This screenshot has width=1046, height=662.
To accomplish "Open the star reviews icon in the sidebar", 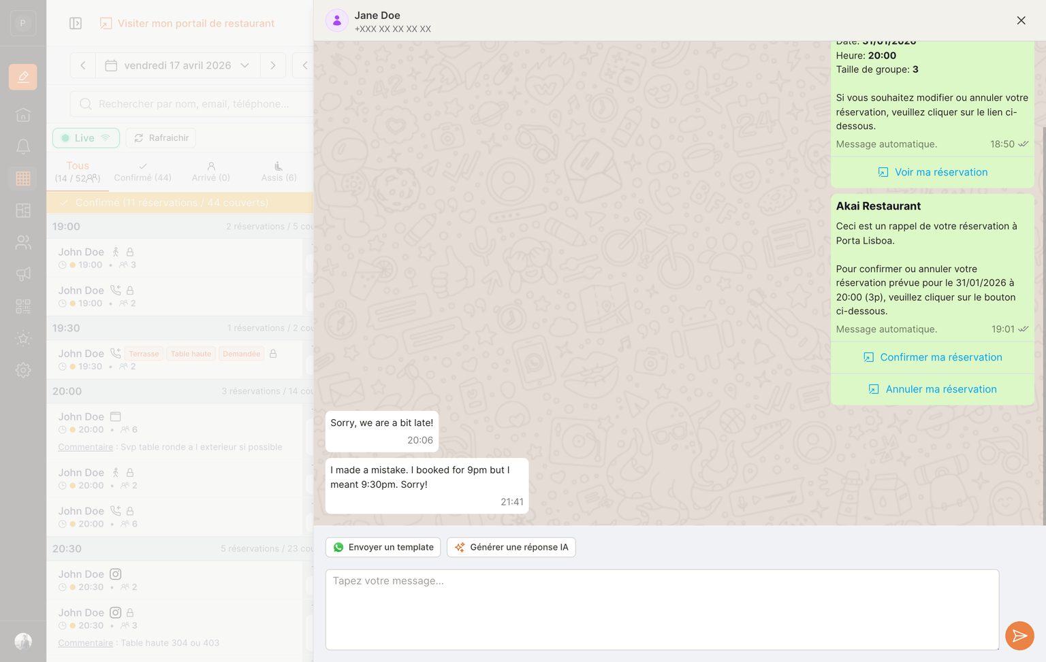I will click(23, 338).
